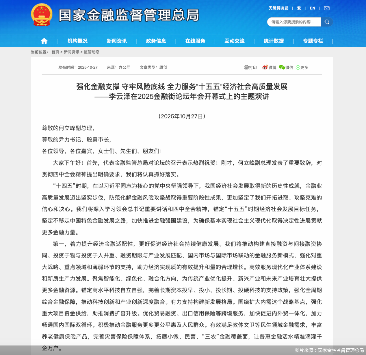Open the 统计数据 navigation menu
The width and height of the screenshot is (366, 355).
273,41
